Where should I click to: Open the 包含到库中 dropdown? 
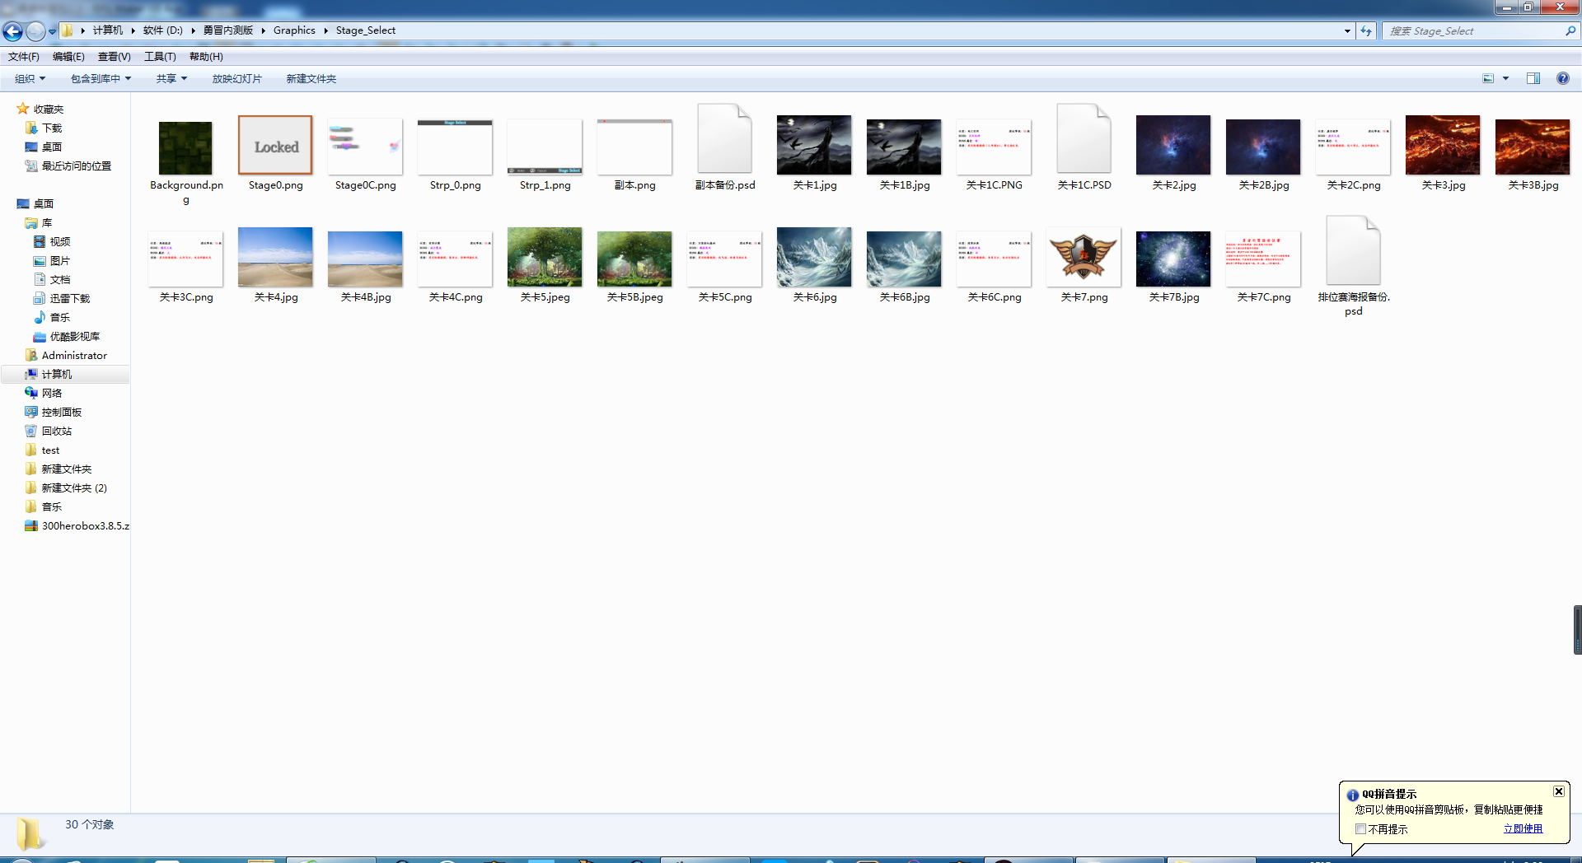coord(101,79)
